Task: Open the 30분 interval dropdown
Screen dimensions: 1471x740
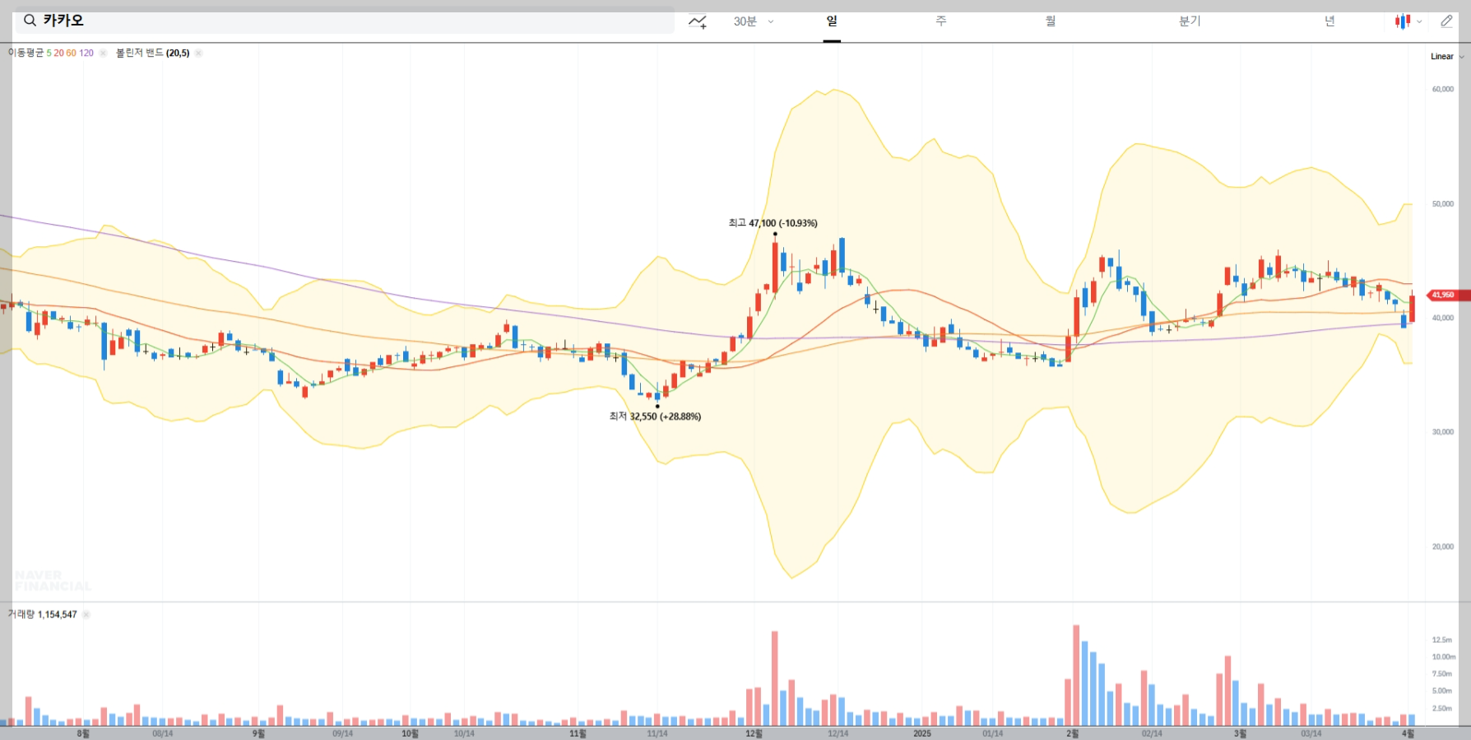Action: pos(754,21)
